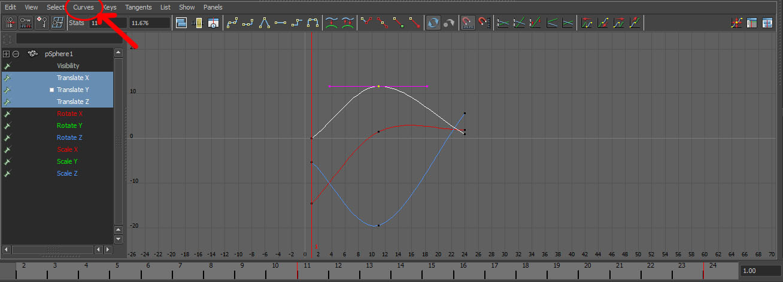
Task: Select the Move Nearest Picked Key tool
Action: pos(10,23)
